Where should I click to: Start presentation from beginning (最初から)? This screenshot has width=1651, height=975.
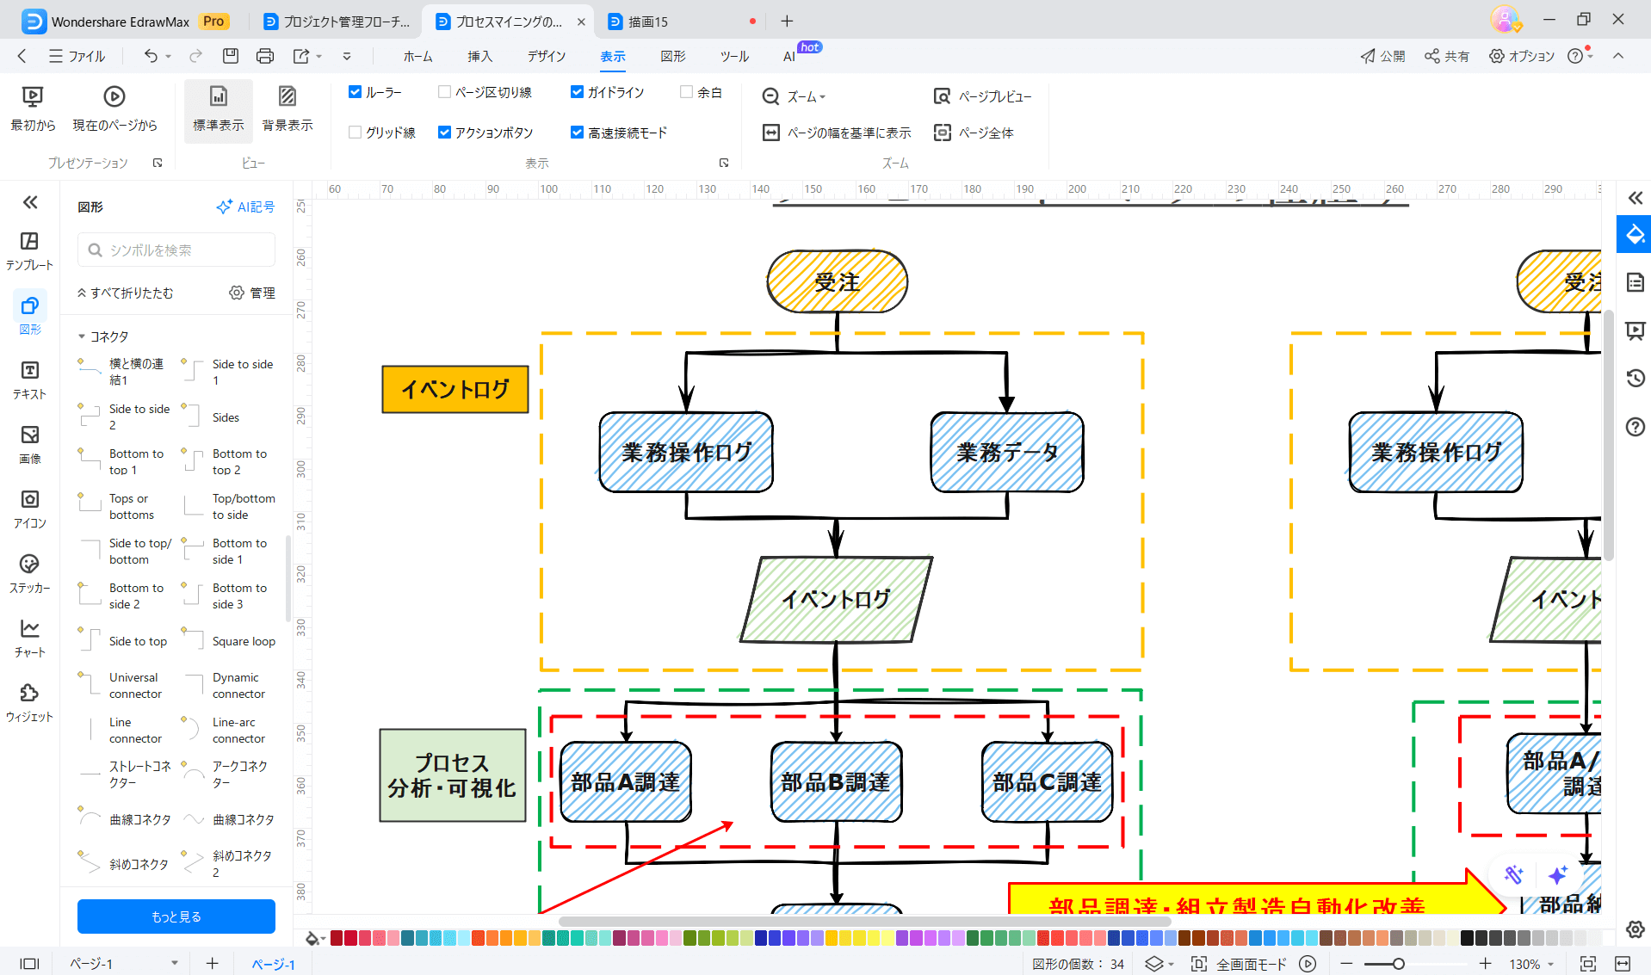(33, 108)
